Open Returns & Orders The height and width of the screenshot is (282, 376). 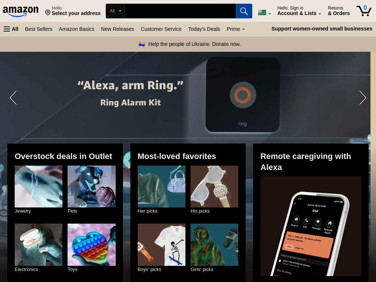coord(339,11)
